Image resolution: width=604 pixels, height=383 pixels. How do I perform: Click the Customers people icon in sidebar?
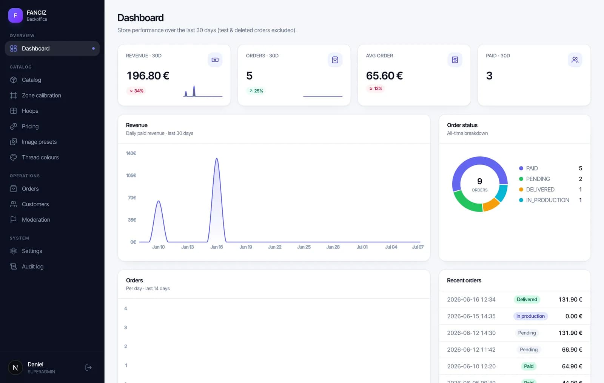click(14, 204)
